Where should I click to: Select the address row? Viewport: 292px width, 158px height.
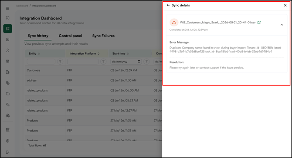[x=94, y=80]
